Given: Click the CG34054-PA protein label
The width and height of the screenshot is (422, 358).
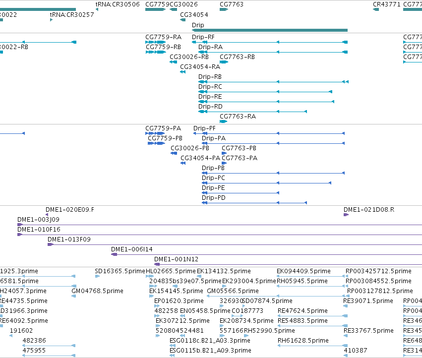Looking at the screenshot, I should click(200, 158).
